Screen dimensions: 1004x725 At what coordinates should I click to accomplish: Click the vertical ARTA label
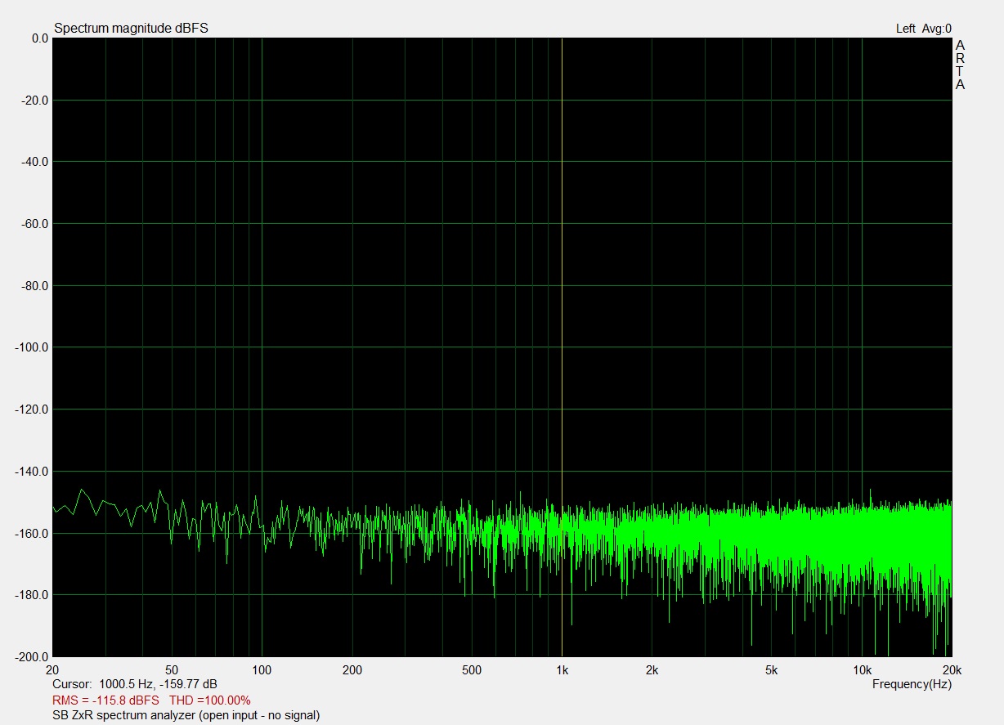960,65
